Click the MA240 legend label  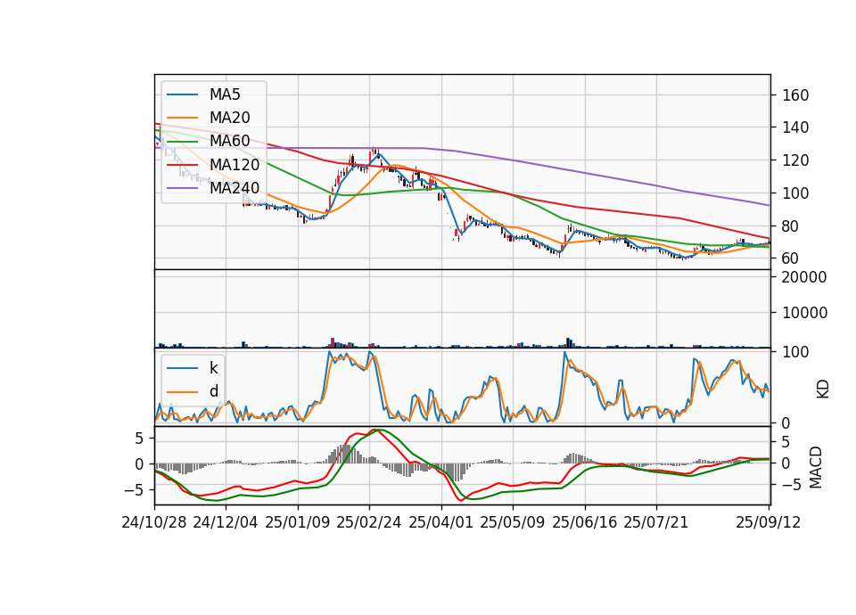[235, 188]
